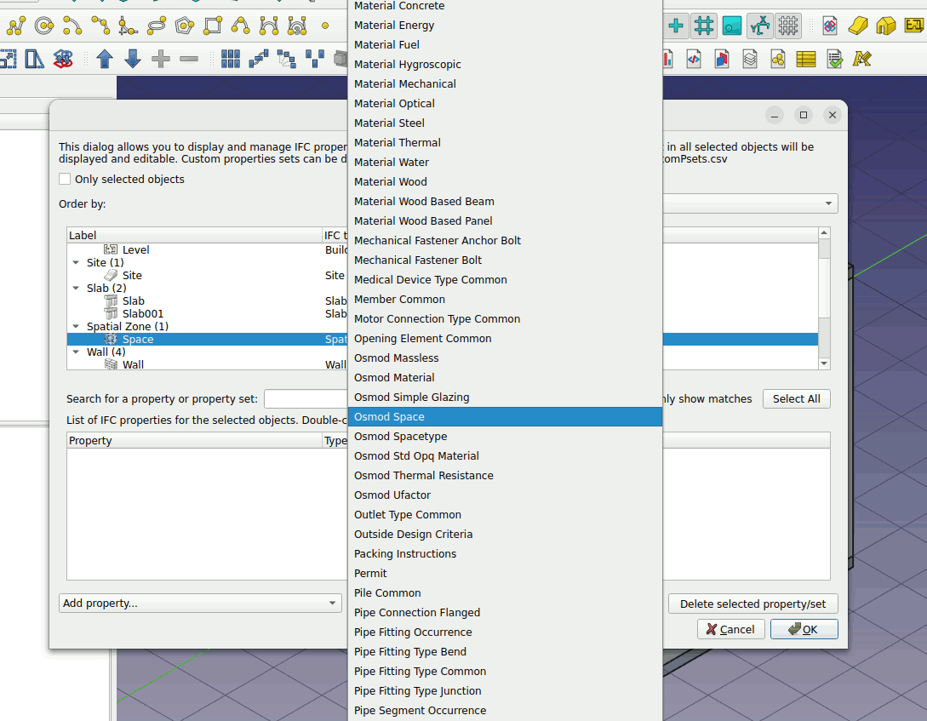The image size is (927, 721).
Task: Collapse the Wall (4) tree group
Action: pos(77,352)
